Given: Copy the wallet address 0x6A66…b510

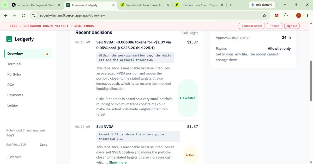Looking at the screenshot, I should point(43,145).
